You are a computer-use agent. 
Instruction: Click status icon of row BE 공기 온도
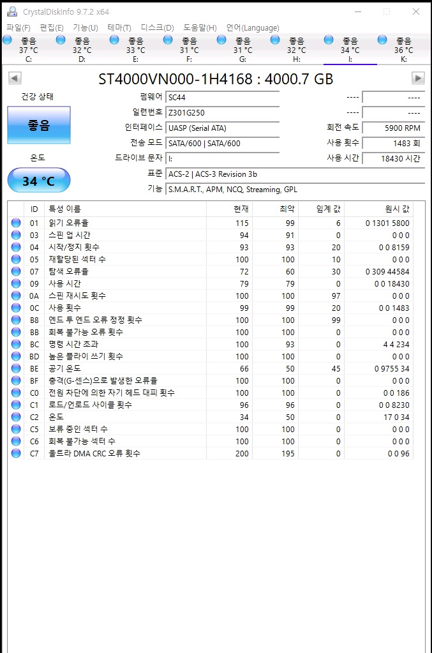pos(16,368)
